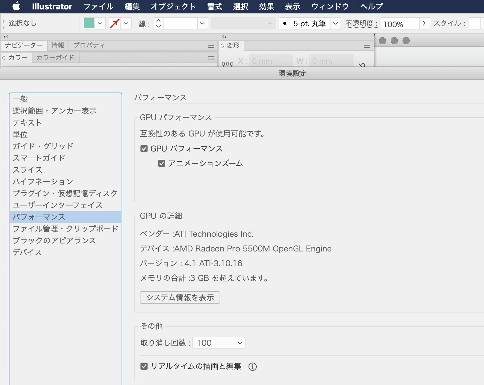The height and width of the screenshot is (385, 484).
Task: Open the 編集 menu
Action: 132,6
